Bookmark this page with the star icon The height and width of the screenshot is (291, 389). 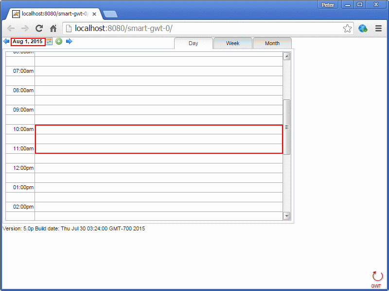(x=347, y=29)
